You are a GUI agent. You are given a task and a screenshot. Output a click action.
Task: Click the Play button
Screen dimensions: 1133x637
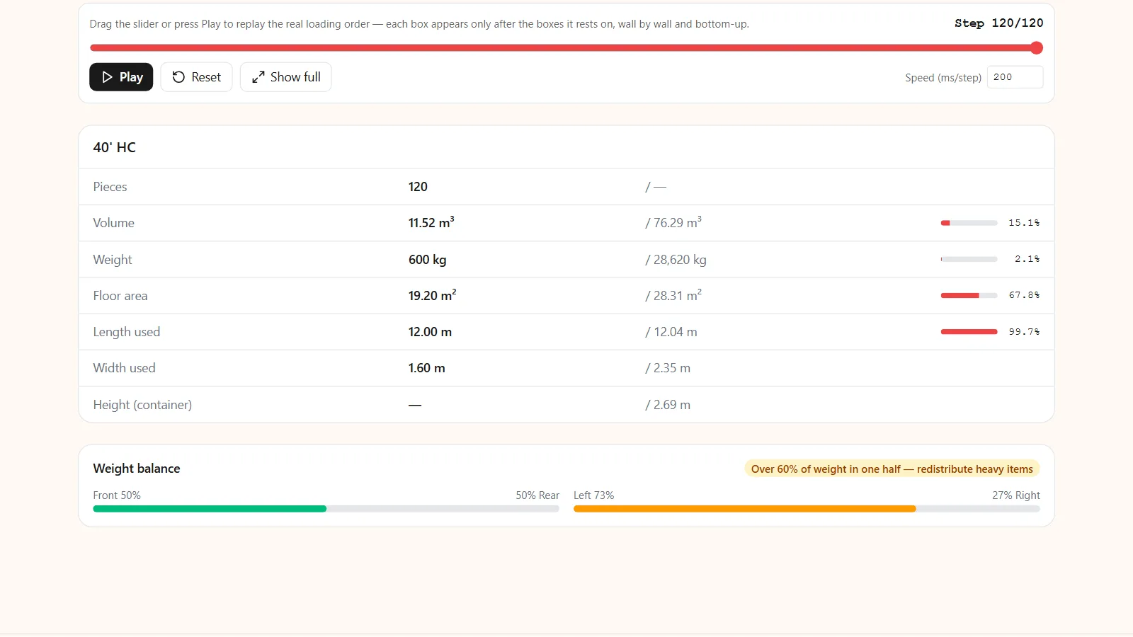pyautogui.click(x=121, y=77)
